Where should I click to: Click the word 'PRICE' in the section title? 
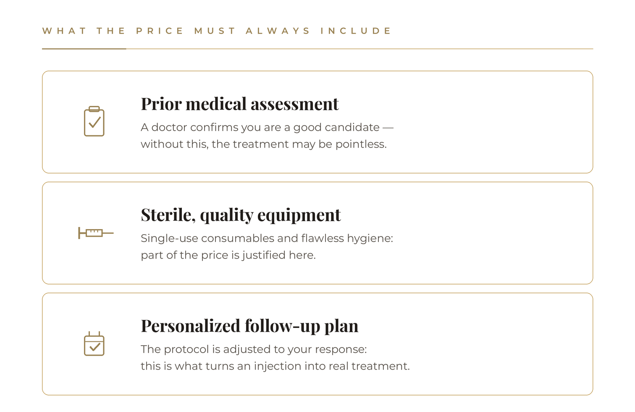(160, 31)
